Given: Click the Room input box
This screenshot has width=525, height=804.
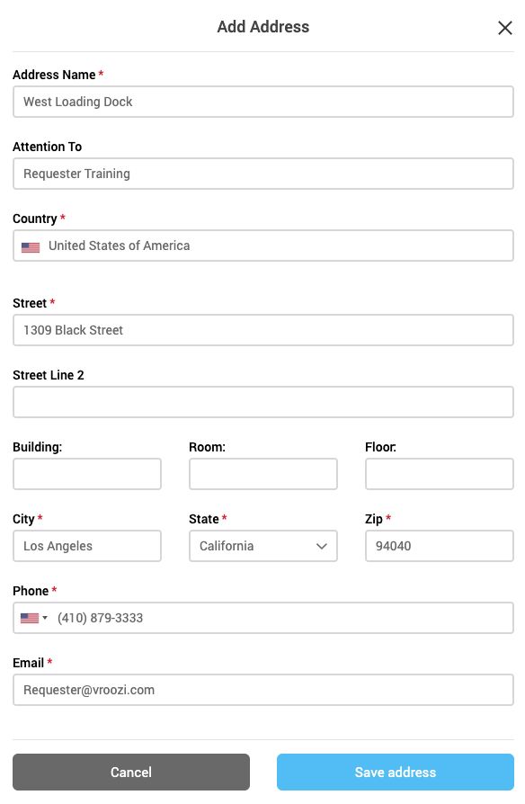Looking at the screenshot, I should pyautogui.click(x=263, y=474).
